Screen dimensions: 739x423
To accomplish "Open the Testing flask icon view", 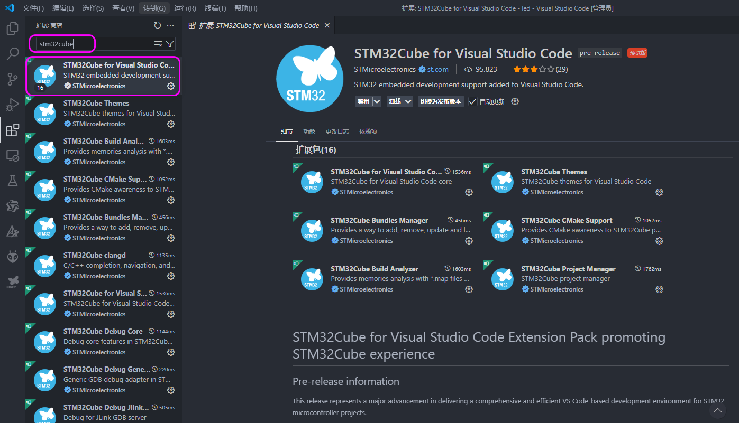I will (13, 181).
